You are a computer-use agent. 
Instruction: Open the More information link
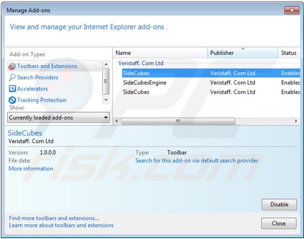(31, 168)
